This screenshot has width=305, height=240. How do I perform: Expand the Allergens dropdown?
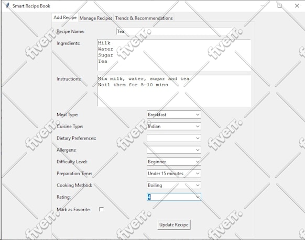[x=174, y=150]
